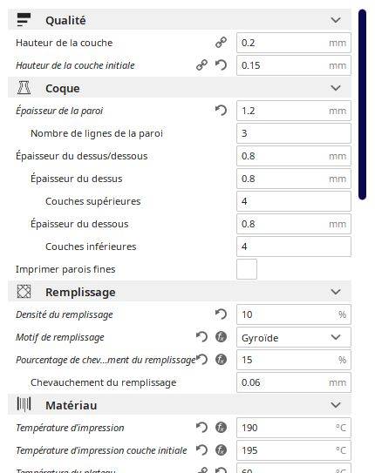Click the Matériau section header
The width and height of the screenshot is (375, 473).
(180, 405)
